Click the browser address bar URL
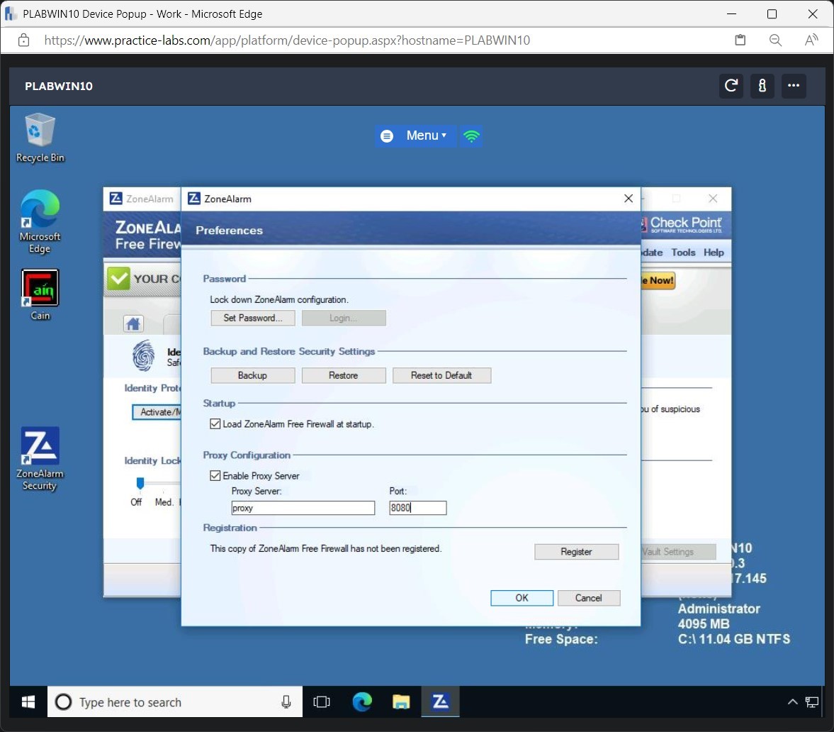834x732 pixels. coord(287,40)
